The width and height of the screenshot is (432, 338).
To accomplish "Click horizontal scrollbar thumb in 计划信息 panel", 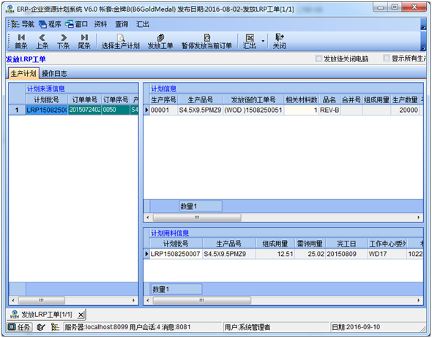I will point(197,217).
